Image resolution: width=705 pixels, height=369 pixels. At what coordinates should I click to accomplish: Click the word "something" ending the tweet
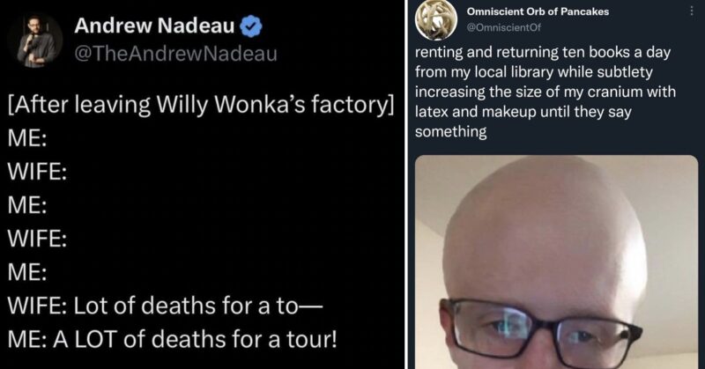[450, 132]
